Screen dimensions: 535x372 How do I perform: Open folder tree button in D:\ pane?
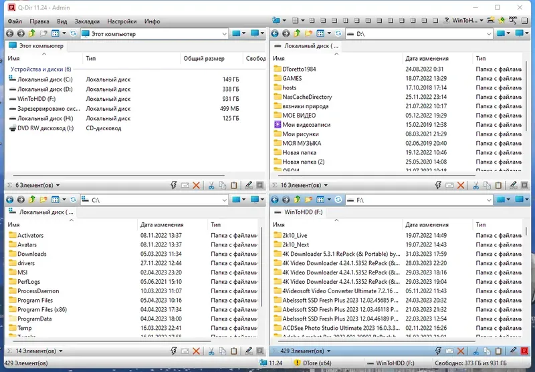click(x=308, y=33)
